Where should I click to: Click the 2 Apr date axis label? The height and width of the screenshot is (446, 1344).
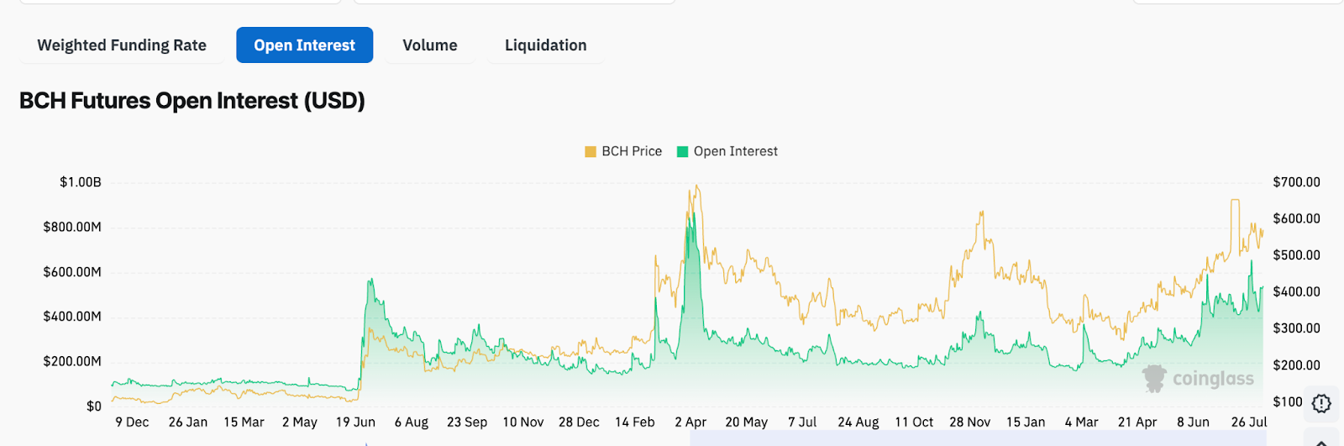pos(690,422)
